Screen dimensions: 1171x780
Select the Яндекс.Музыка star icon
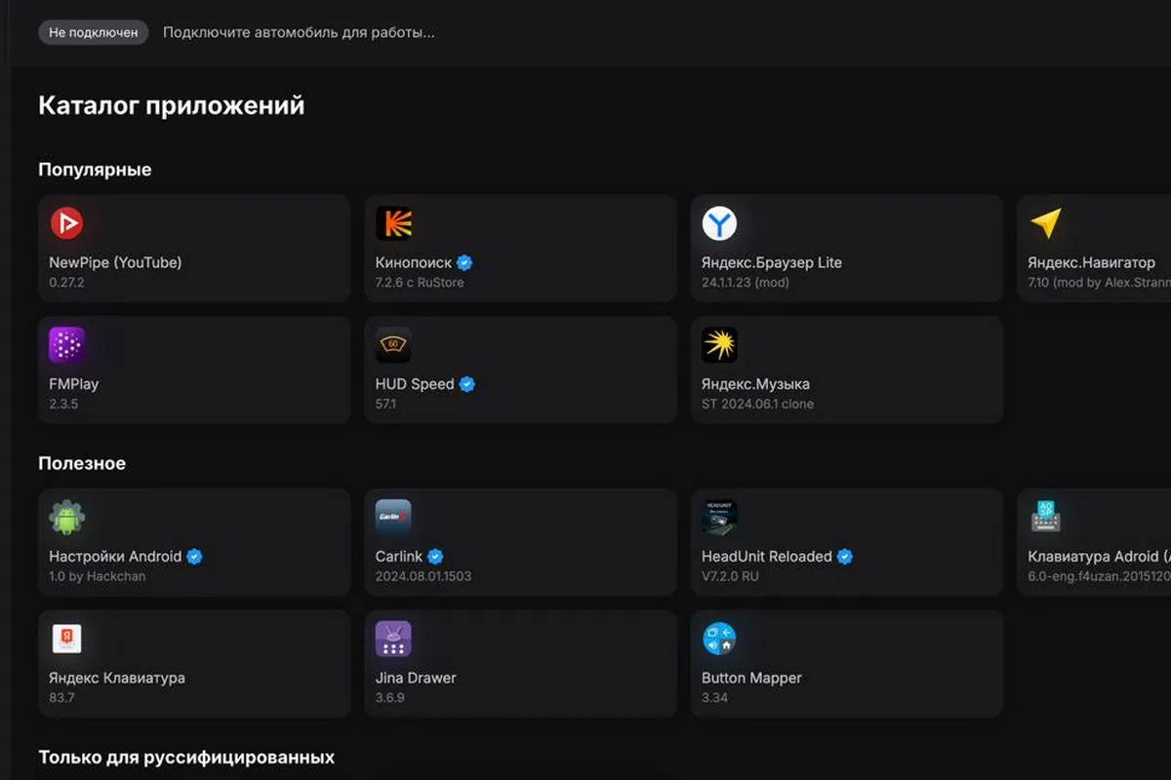tap(719, 344)
